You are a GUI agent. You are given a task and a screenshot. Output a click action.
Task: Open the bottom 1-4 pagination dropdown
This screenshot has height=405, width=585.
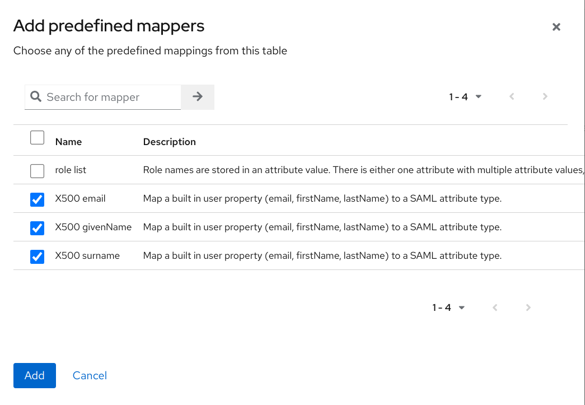coord(448,307)
